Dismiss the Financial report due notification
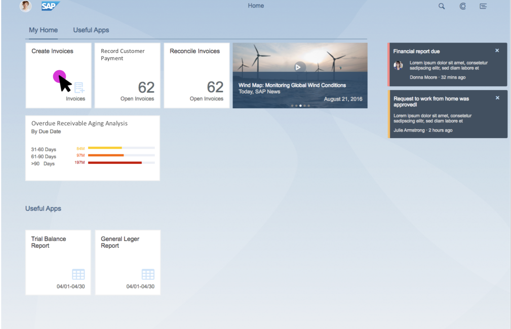This screenshot has height=329, width=511. click(x=497, y=50)
